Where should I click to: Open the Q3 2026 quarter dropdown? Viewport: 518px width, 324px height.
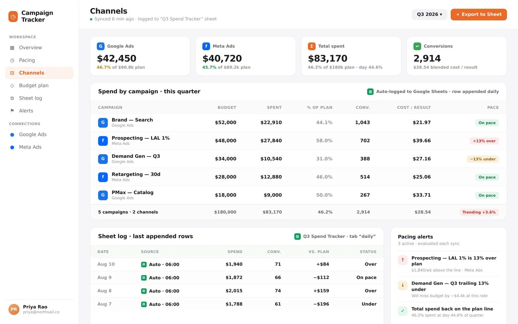(429, 15)
